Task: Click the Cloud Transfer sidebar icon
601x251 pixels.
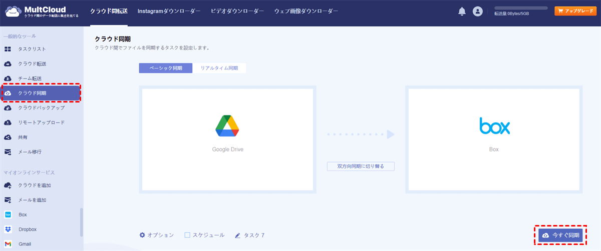Action: click(8, 64)
